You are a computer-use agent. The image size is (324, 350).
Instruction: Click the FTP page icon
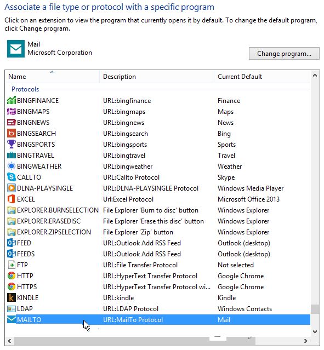pyautogui.click(x=12, y=265)
